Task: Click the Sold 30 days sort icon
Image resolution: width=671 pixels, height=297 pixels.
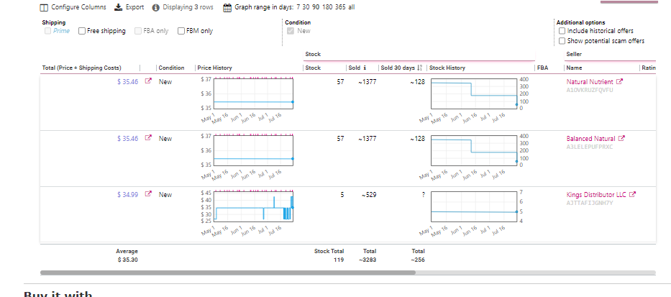Action: (x=420, y=68)
